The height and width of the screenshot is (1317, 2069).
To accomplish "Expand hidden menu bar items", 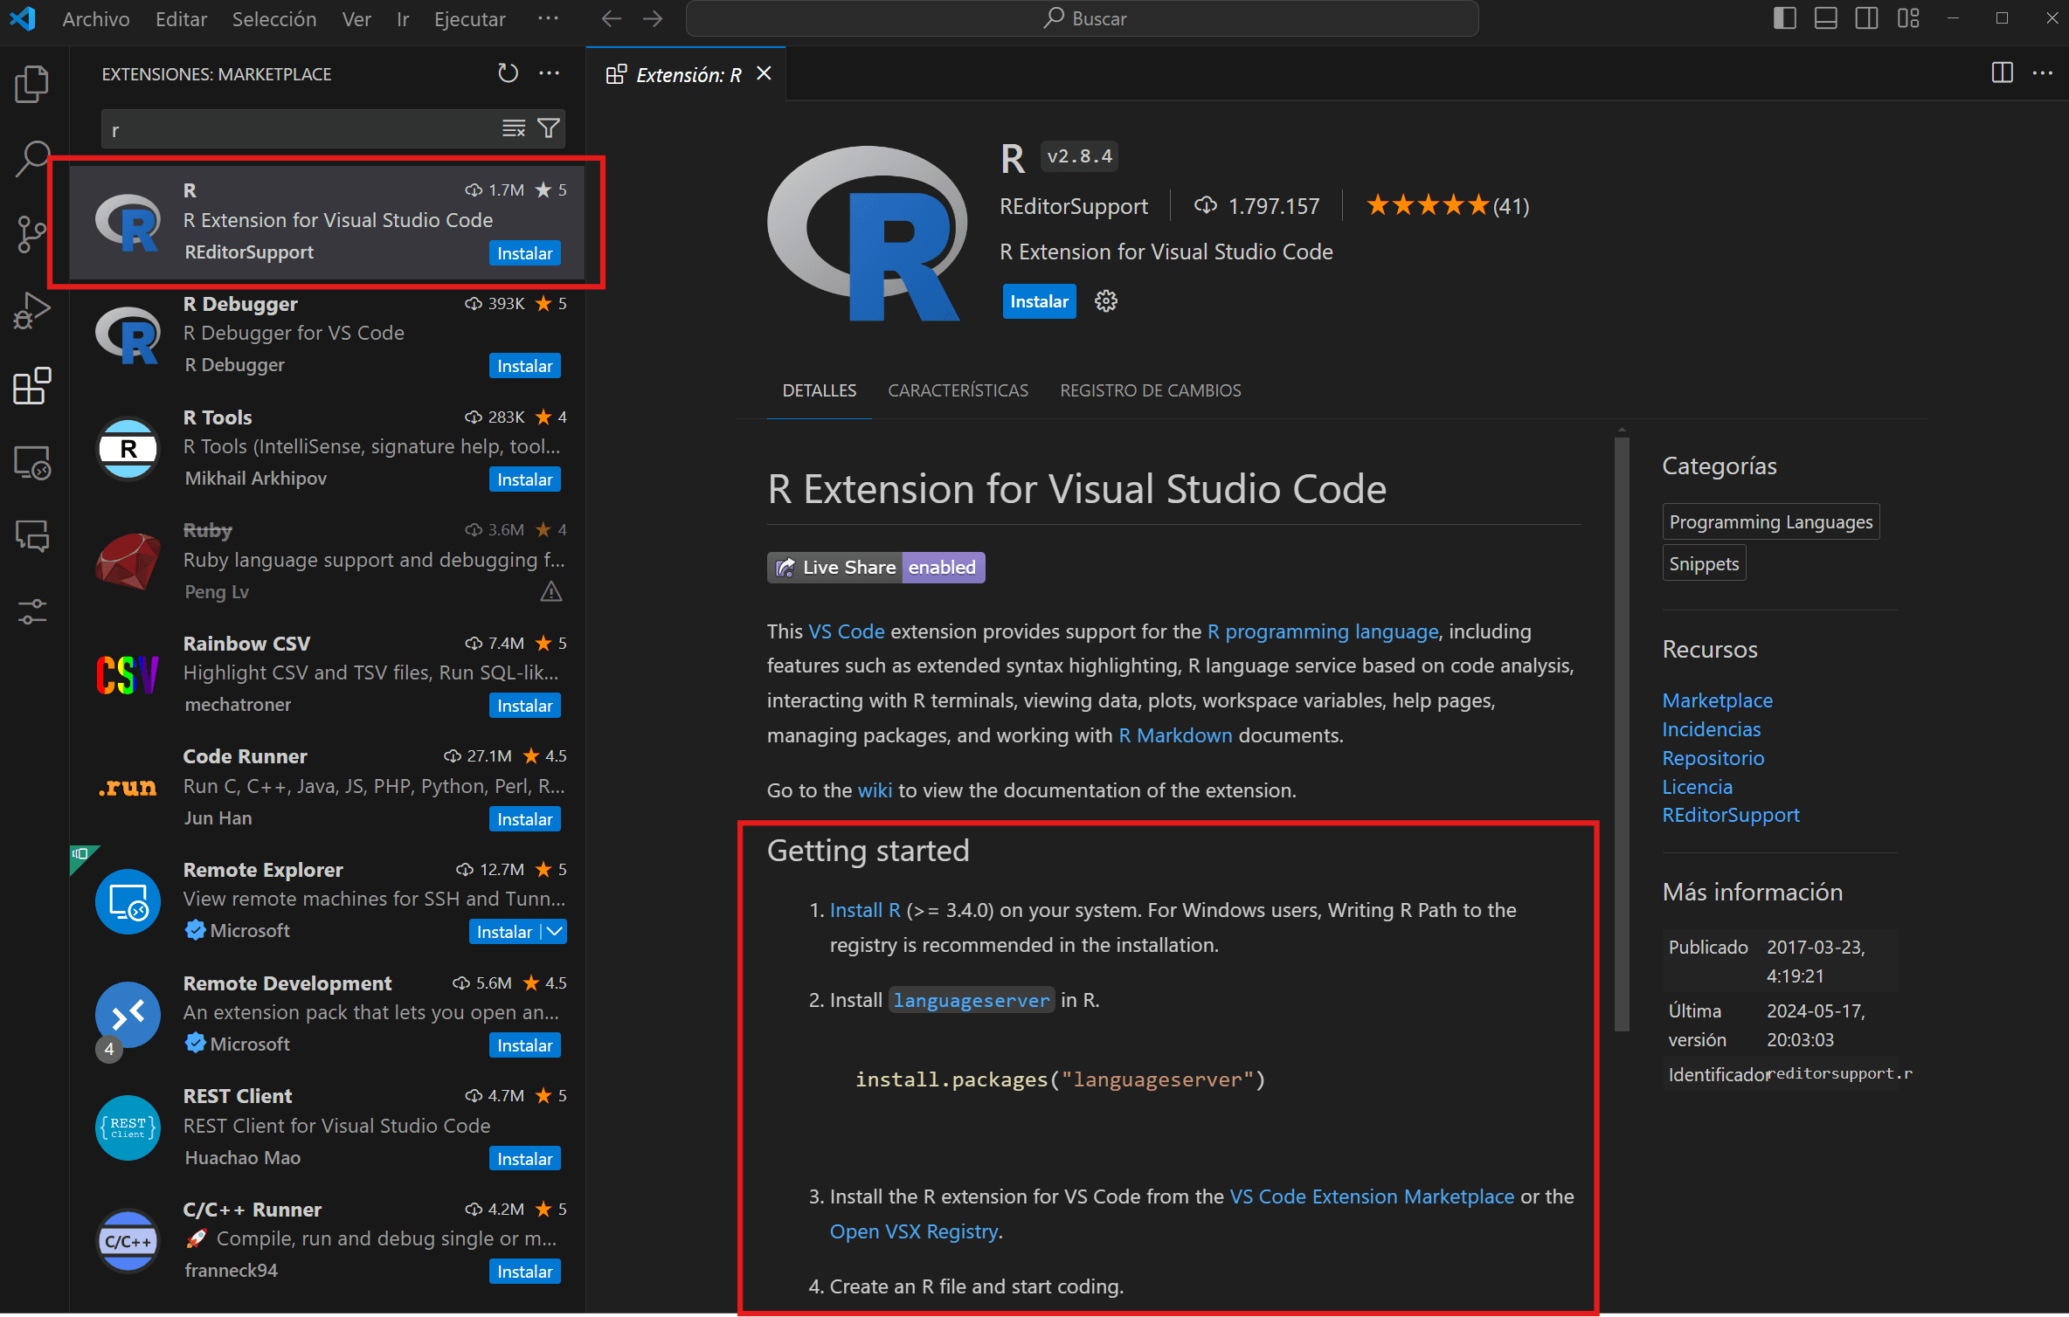I will pyautogui.click(x=548, y=18).
